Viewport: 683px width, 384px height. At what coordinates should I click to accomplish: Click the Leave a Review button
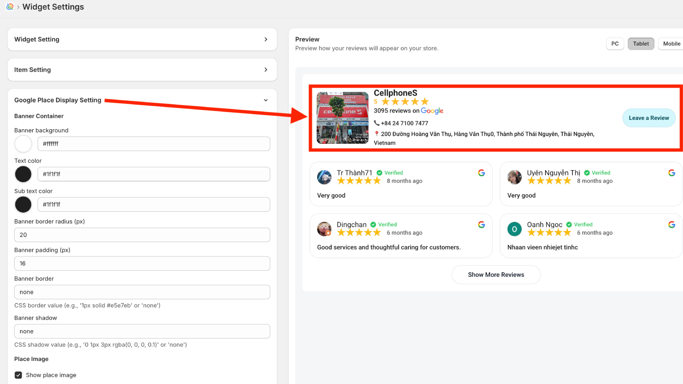(x=648, y=118)
